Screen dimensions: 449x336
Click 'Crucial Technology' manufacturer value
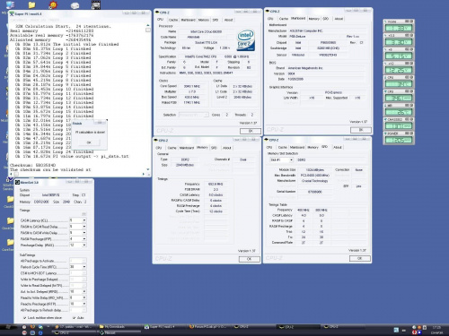pyautogui.click(x=314, y=181)
